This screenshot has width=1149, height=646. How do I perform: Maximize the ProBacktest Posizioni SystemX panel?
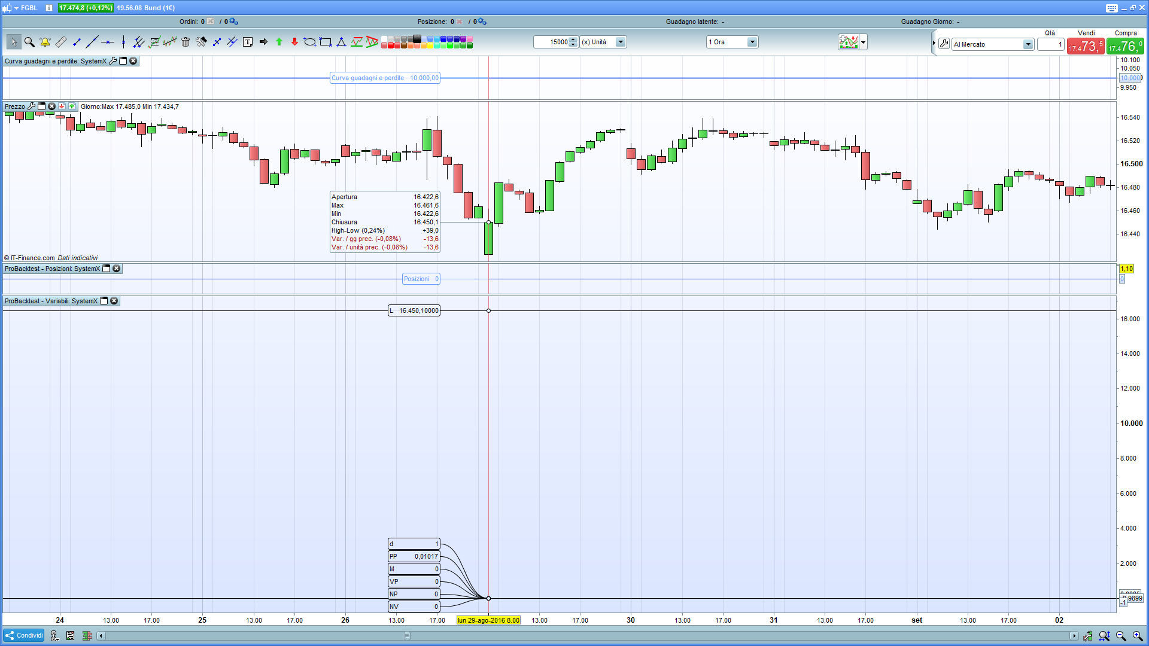click(107, 269)
